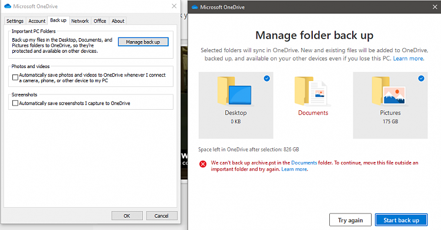Enable automatically saving screenshots to OneDrive
Screen dimensions: 441x230
[15, 103]
